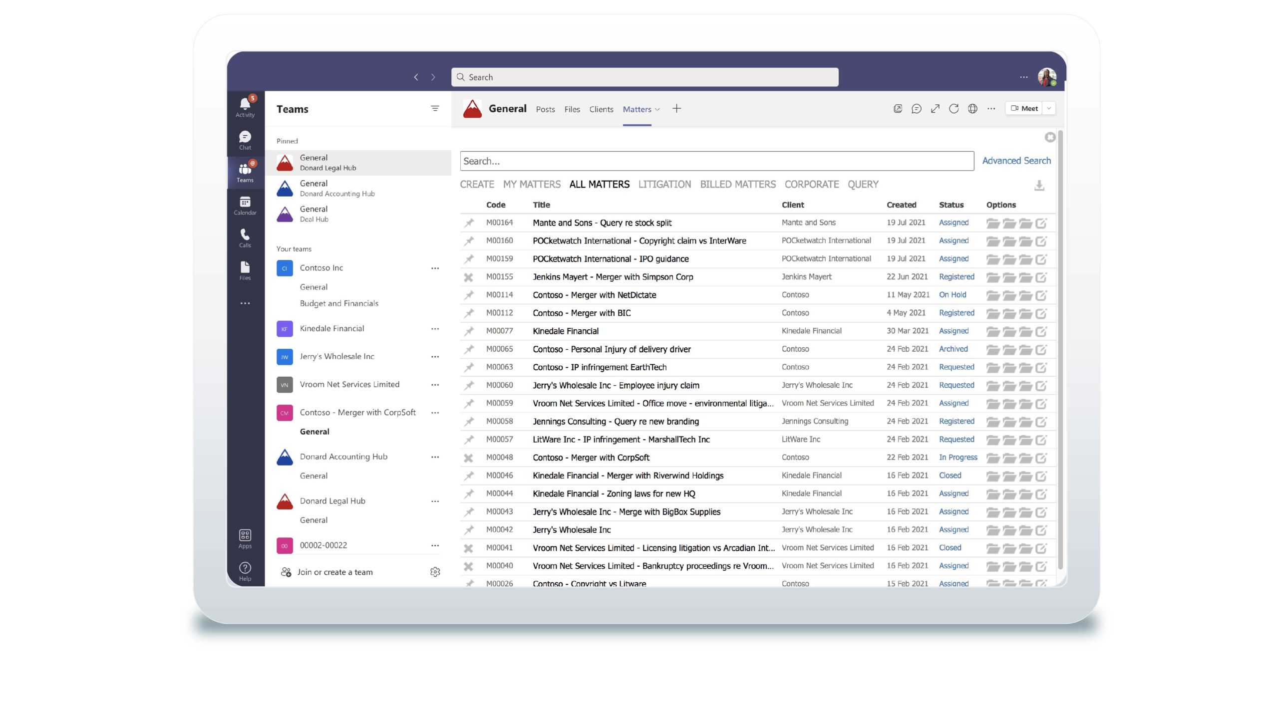Go back with the left arrow
Image resolution: width=1278 pixels, height=719 pixels.
click(416, 77)
